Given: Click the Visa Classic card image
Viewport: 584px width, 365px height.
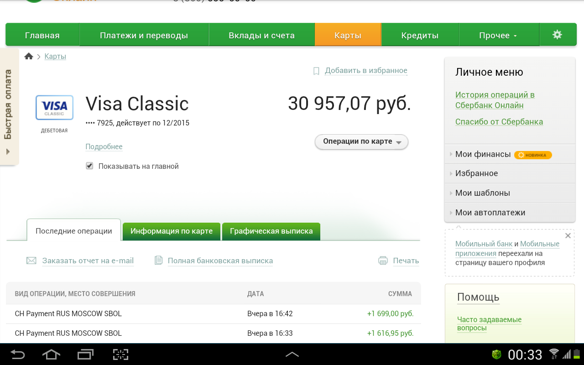Looking at the screenshot, I should click(54, 108).
